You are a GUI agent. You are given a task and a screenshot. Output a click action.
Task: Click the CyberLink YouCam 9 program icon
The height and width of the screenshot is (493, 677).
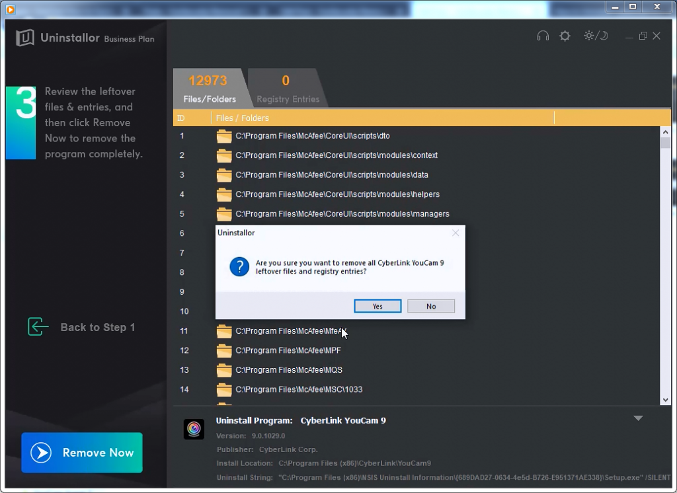pyautogui.click(x=194, y=429)
